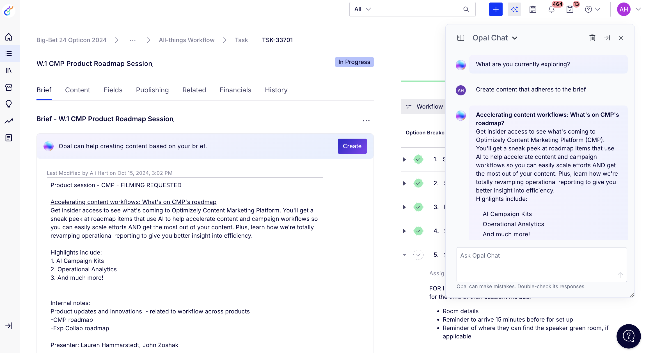The image size is (646, 353).
Task: Expand the Opal Chat header dropdown
Action: click(x=515, y=38)
